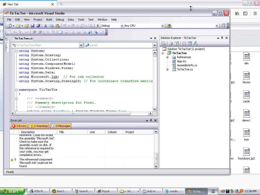Click View Code icon in Solution Explorer
Image resolution: width=260 pixels, height=195 pixels.
click(184, 43)
